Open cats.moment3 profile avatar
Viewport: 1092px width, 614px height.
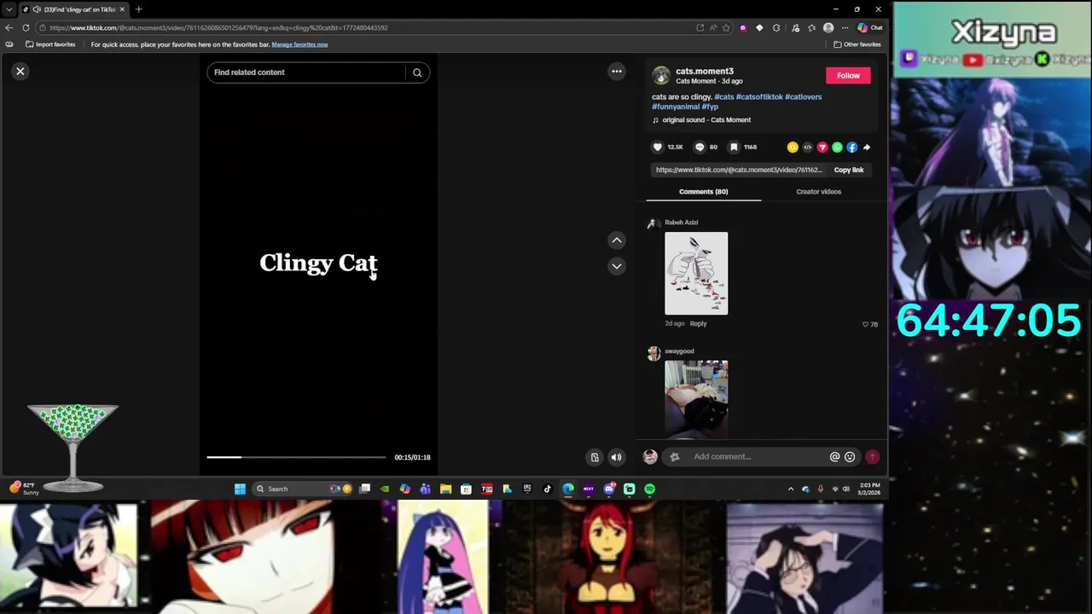[661, 76]
